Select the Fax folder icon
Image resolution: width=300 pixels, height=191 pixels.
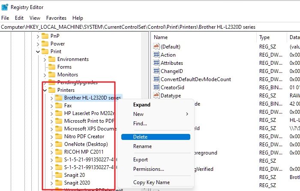pyautogui.click(x=59, y=105)
